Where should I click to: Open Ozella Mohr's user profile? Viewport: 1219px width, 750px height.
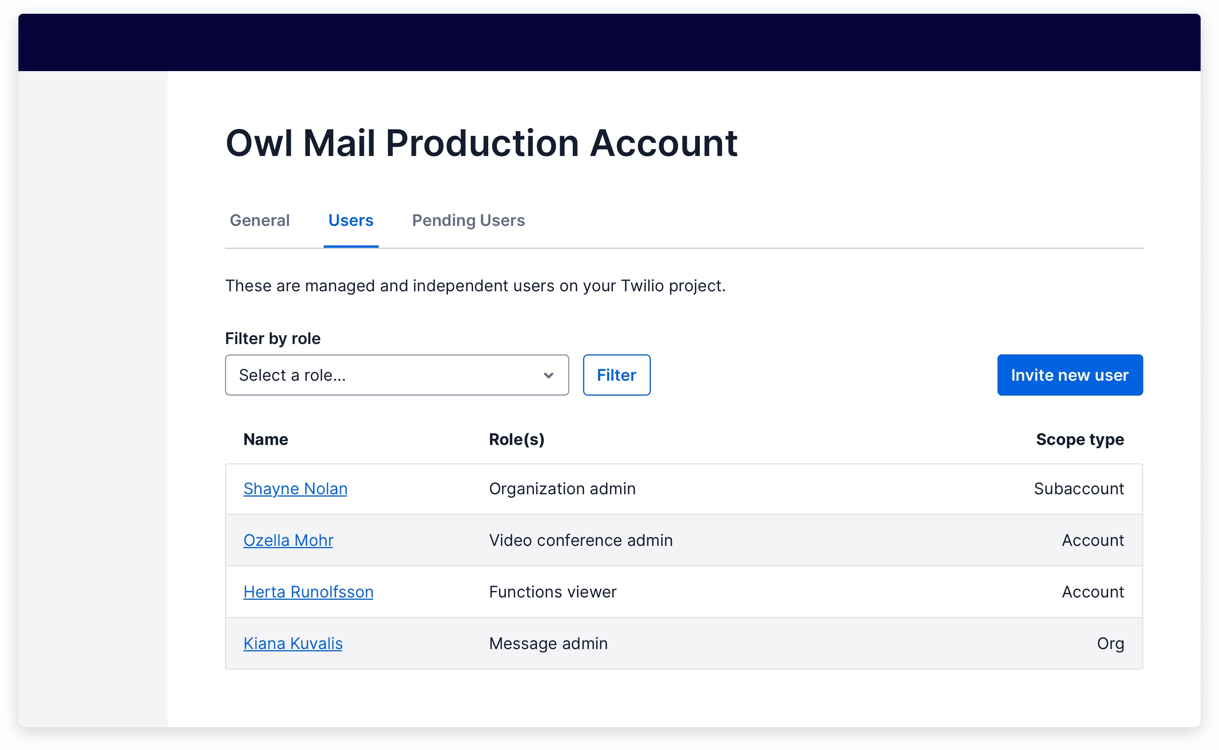tap(287, 540)
